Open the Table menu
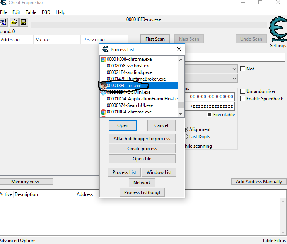The width and height of the screenshot is (287, 244). pyautogui.click(x=31, y=12)
